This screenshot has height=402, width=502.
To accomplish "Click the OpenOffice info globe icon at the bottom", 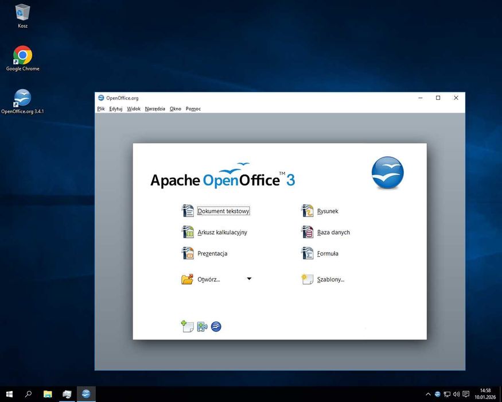I will (x=216, y=327).
